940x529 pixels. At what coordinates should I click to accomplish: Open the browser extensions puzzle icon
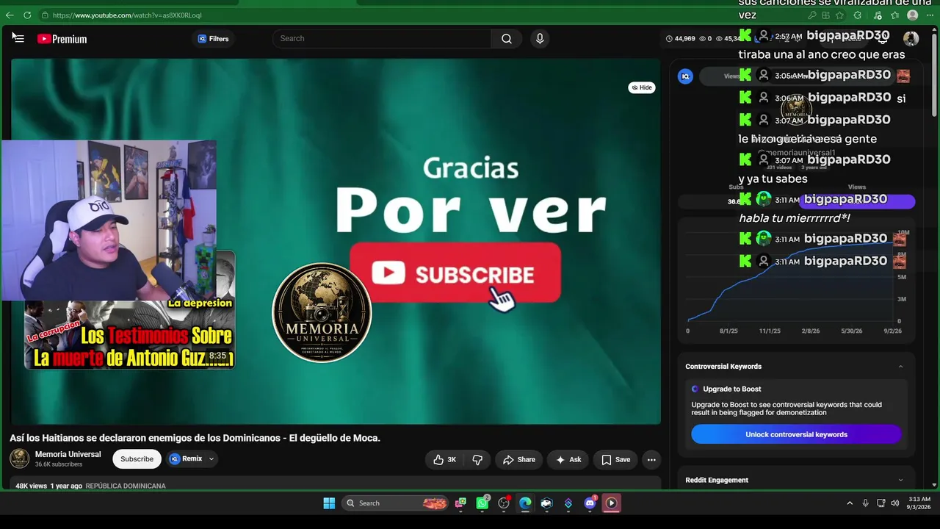point(858,15)
